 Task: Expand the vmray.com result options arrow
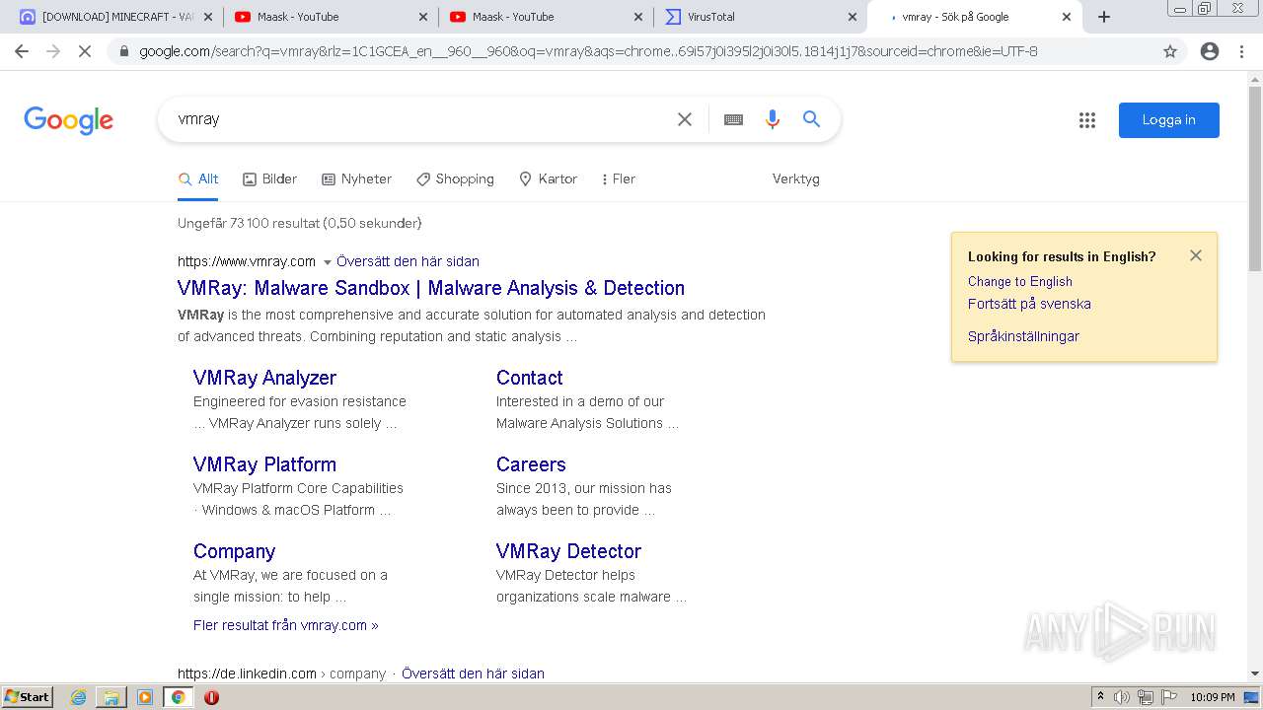(328, 262)
